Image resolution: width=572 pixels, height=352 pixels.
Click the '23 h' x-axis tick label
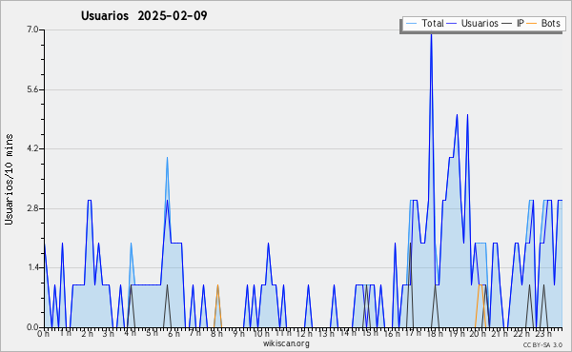pos(543,333)
